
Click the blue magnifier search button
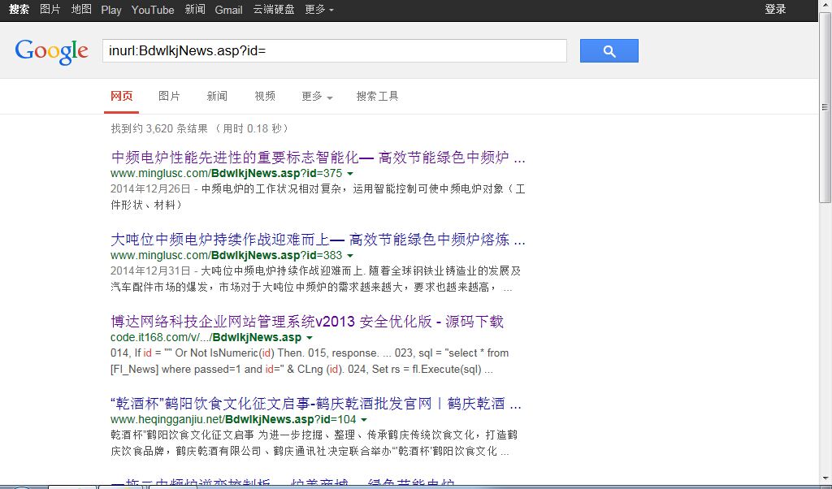point(609,51)
